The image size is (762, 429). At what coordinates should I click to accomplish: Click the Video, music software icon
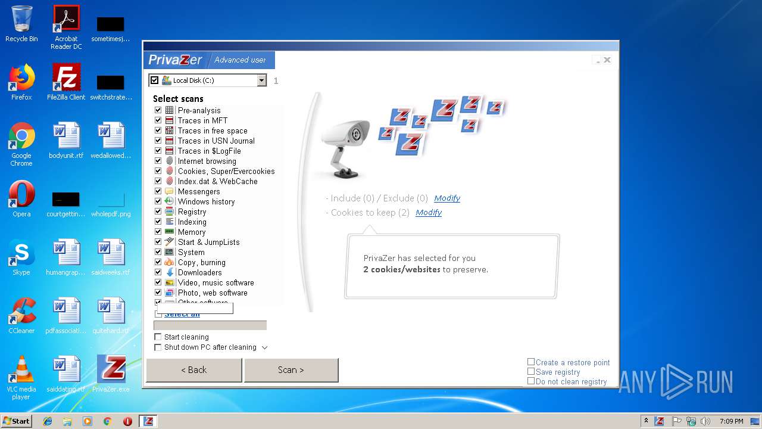[x=170, y=282]
